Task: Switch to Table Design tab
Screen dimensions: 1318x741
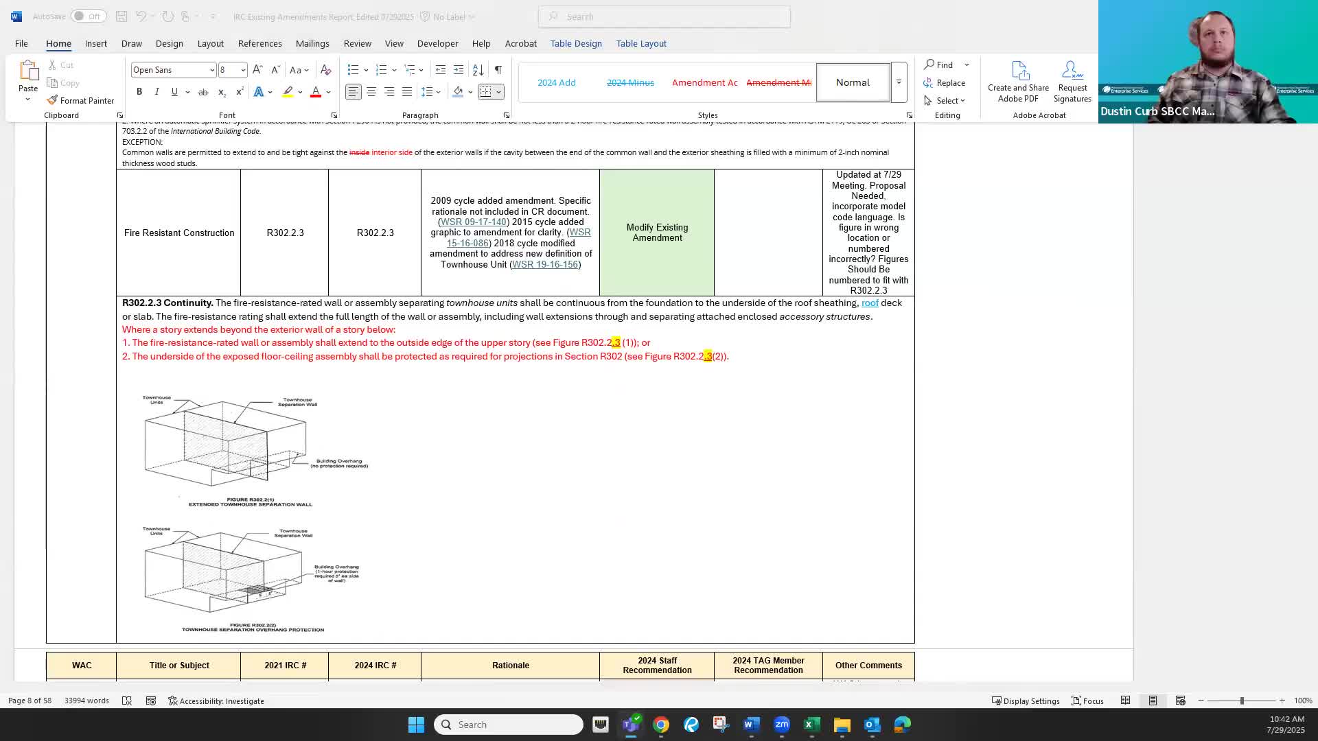Action: coord(576,43)
